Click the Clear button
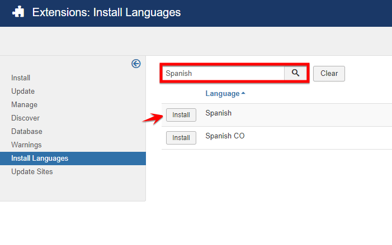Screen dimensions: 392x245 pos(329,73)
